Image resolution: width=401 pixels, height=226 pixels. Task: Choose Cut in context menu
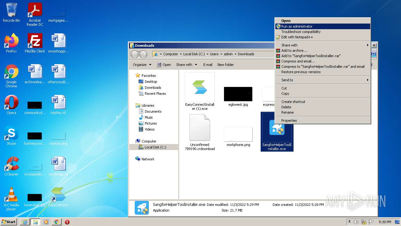[x=323, y=88]
